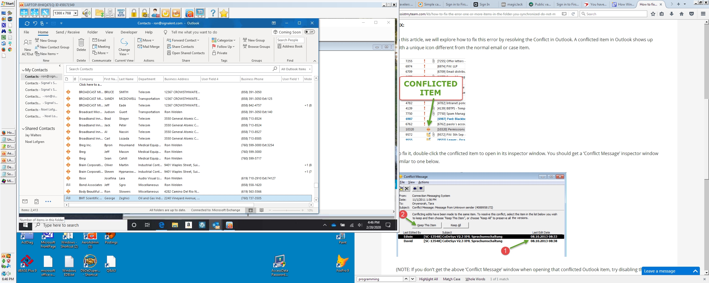Open 1366 x 768 resolution dropdown
Screen dimensions: 709x283
(x=75, y=13)
